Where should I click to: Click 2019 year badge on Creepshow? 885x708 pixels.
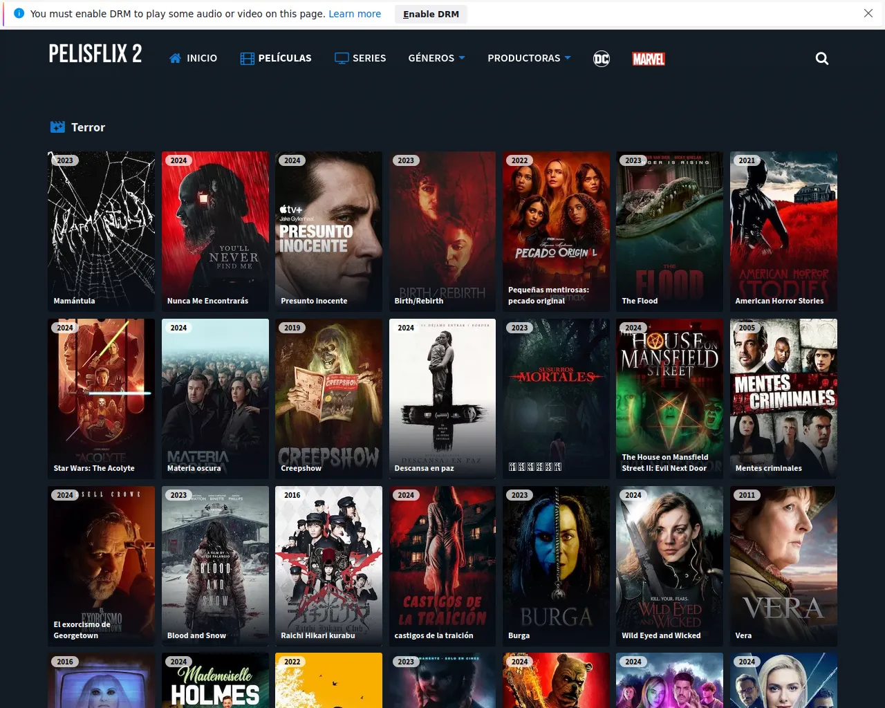292,328
